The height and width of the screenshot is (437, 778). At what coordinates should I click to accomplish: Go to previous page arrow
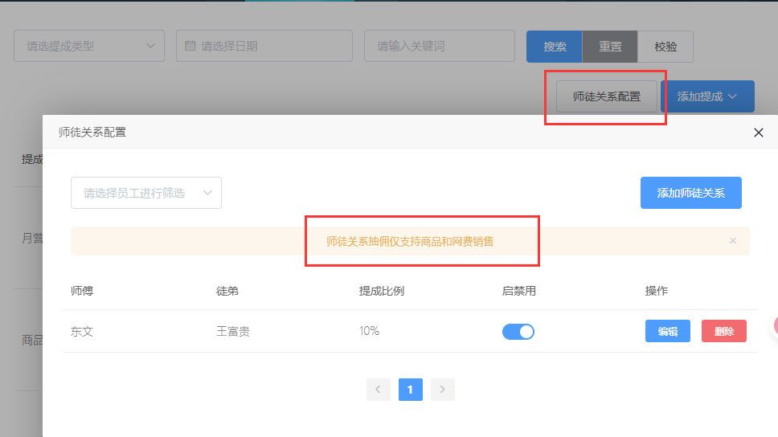[x=378, y=390]
